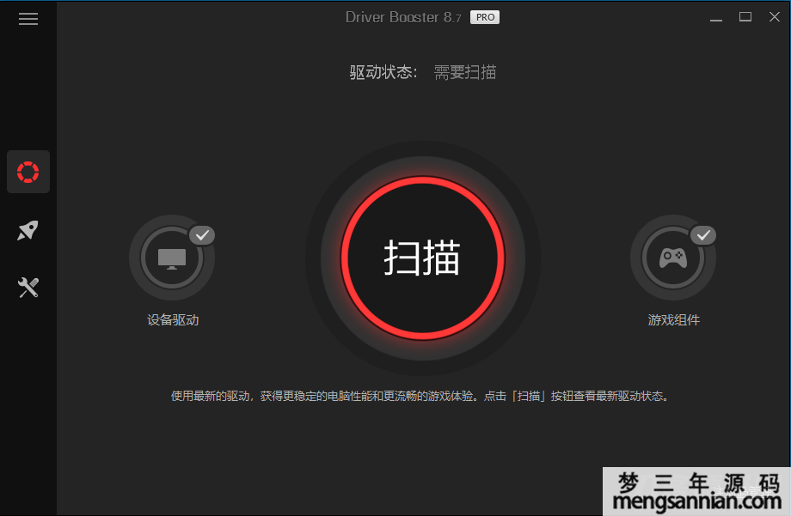Image resolution: width=791 pixels, height=516 pixels.
Task: Start scanning with the red 扫描 button
Action: [423, 258]
